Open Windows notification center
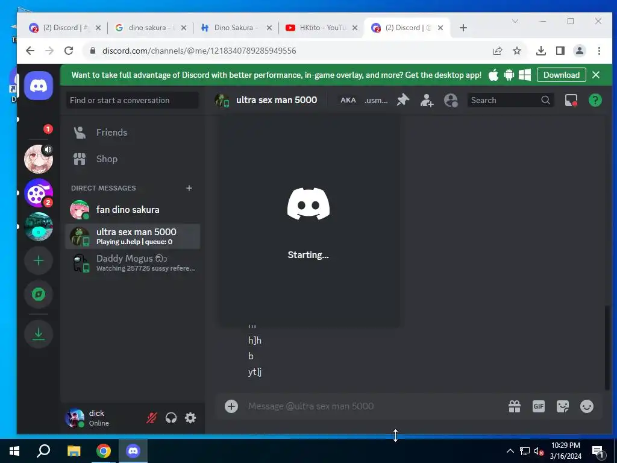The width and height of the screenshot is (617, 463). [598, 451]
